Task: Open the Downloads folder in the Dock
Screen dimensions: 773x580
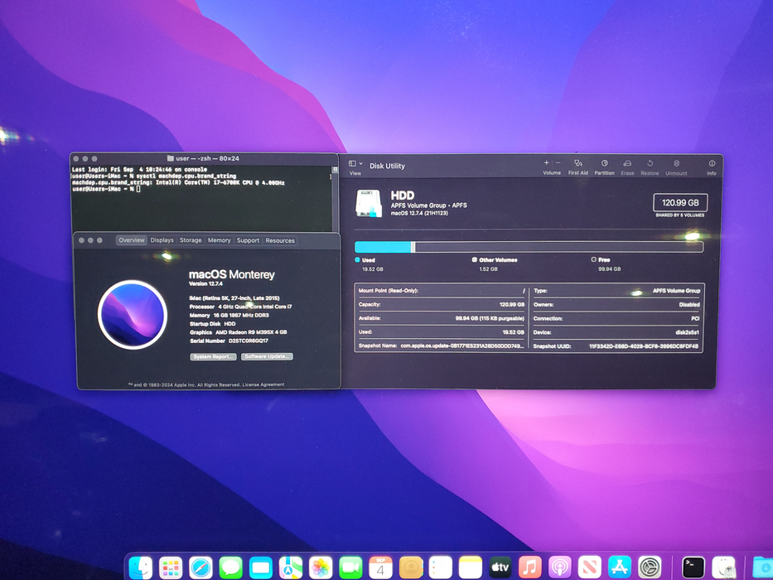Action: [763, 568]
